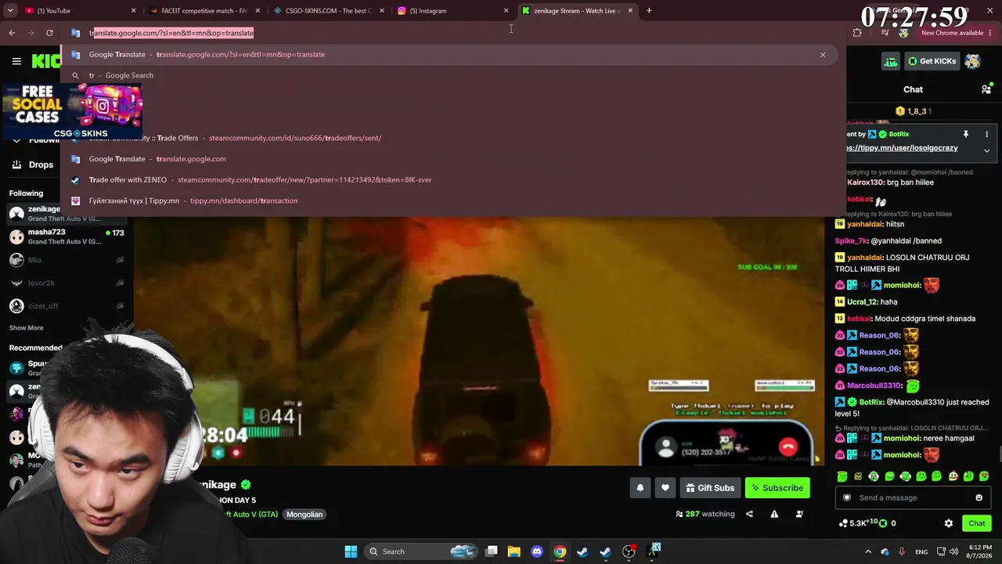This screenshot has width=1002, height=564.
Task: Click the Get KICKs button
Action: pyautogui.click(x=932, y=61)
